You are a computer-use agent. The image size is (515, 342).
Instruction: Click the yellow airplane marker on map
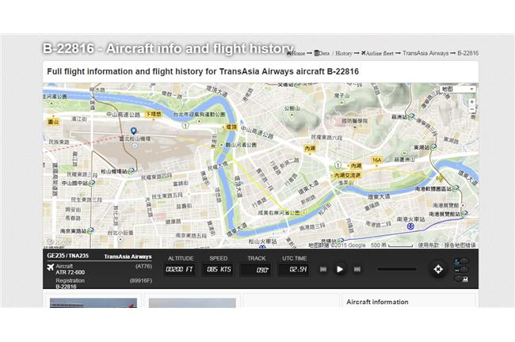coord(440,179)
